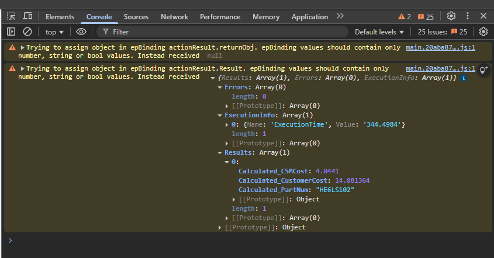Viewport: 494px width, 258px height.
Task: Create live expression with the eye icon
Action: coord(81,32)
